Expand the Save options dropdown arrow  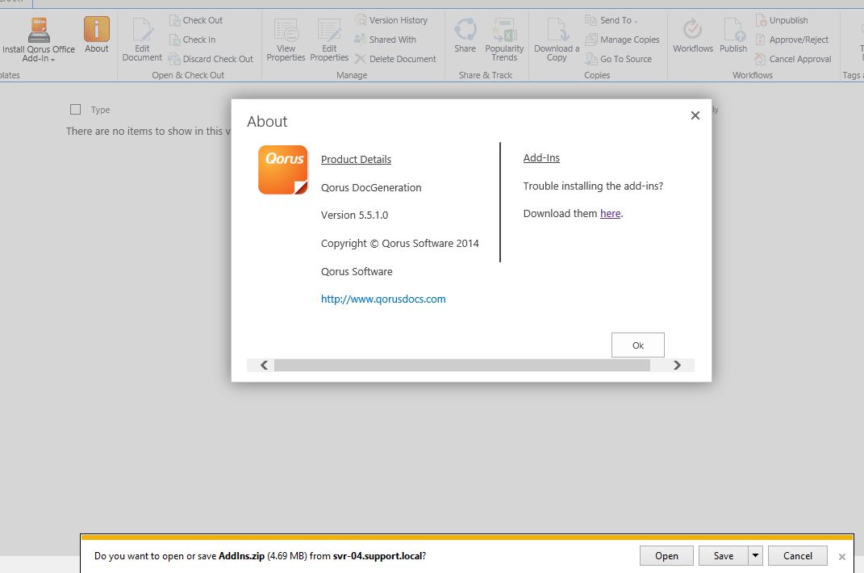[755, 556]
